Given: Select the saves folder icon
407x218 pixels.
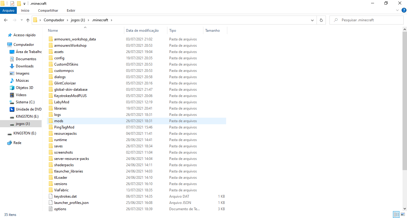Looking at the screenshot, I should tap(50, 146).
